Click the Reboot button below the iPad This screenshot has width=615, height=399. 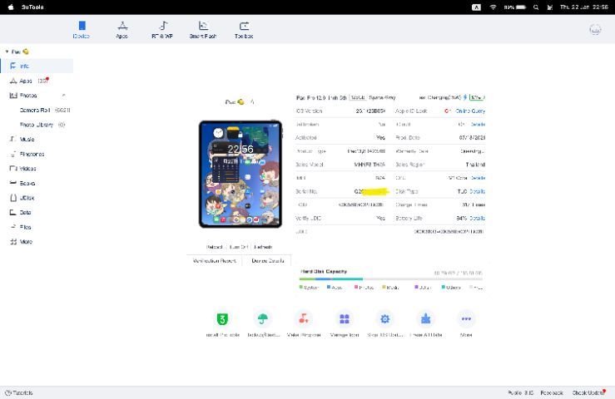coord(214,247)
